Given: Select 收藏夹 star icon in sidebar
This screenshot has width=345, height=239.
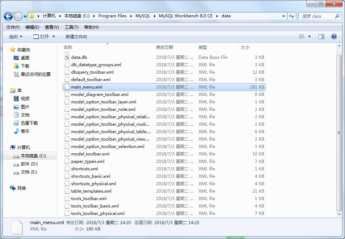Looking at the screenshot, I should click(x=12, y=50).
